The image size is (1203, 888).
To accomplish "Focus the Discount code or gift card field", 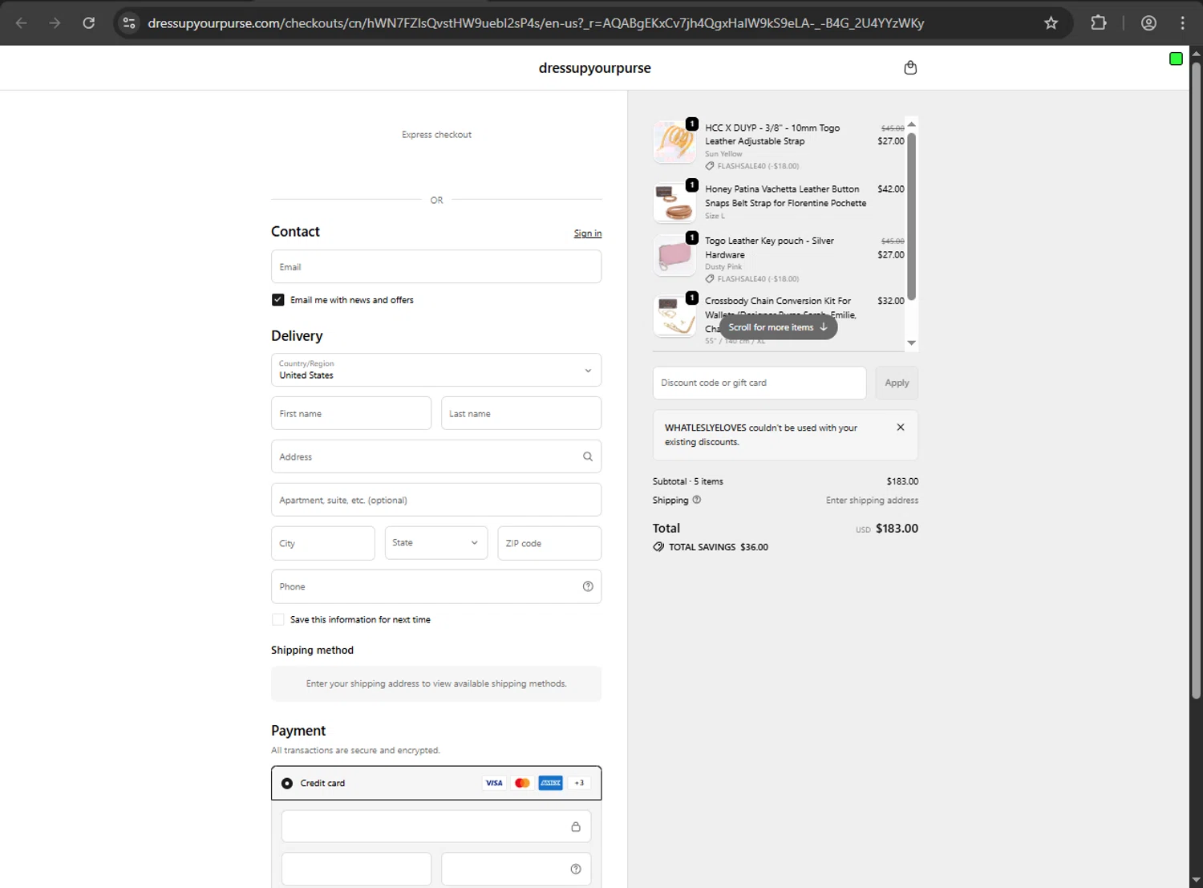I will [759, 383].
